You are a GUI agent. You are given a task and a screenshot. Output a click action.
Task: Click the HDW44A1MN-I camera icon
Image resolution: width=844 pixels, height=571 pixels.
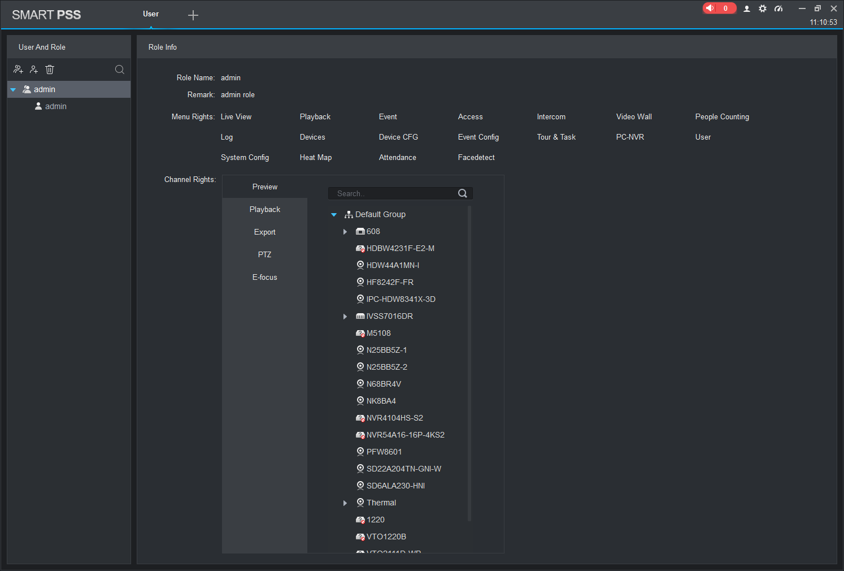[360, 265]
